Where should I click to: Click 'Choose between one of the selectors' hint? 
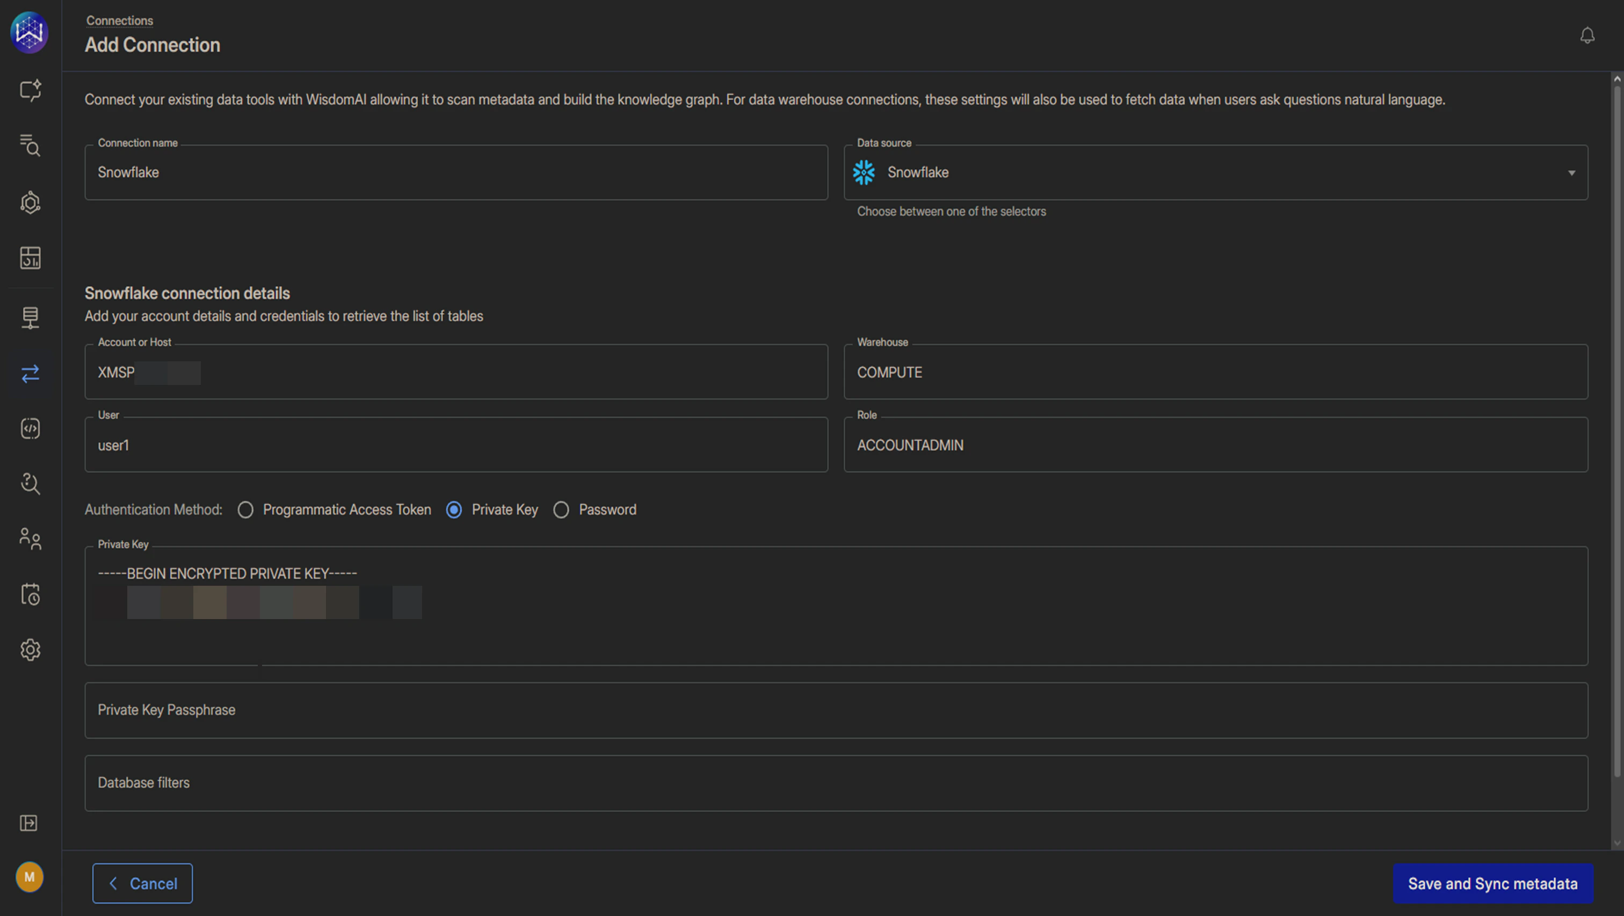pyautogui.click(x=951, y=212)
